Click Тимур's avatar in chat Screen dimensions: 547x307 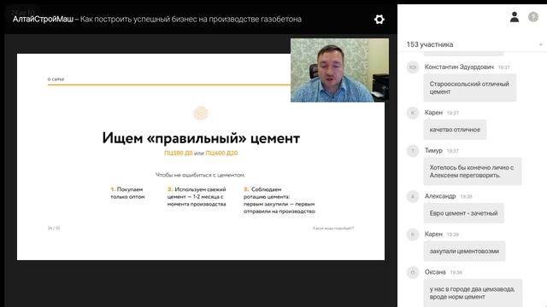pos(413,151)
